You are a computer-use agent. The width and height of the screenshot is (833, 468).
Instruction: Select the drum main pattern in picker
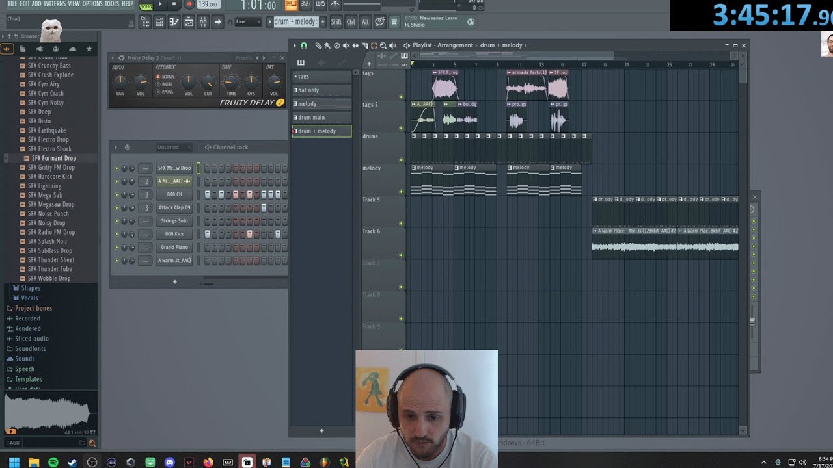pos(321,118)
